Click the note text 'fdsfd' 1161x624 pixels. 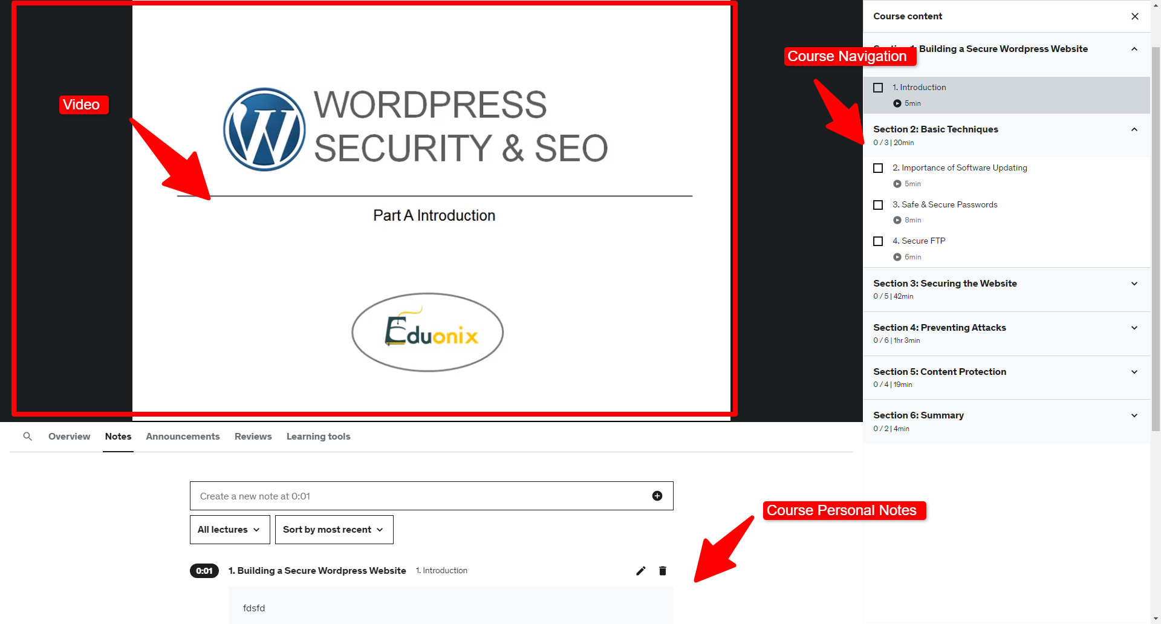[254, 608]
